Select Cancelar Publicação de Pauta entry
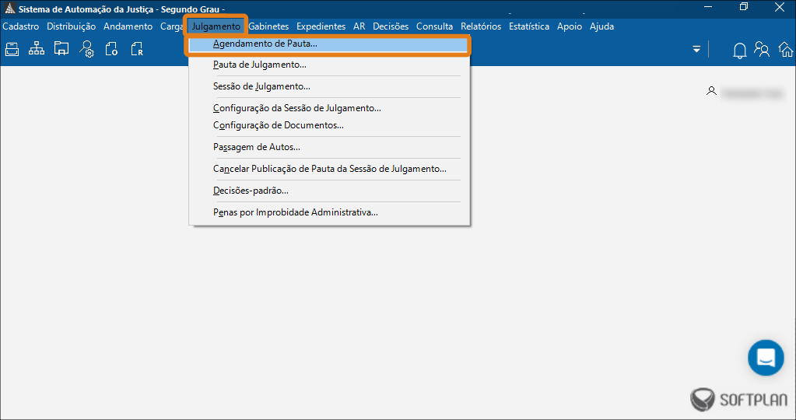The image size is (796, 420). click(329, 169)
